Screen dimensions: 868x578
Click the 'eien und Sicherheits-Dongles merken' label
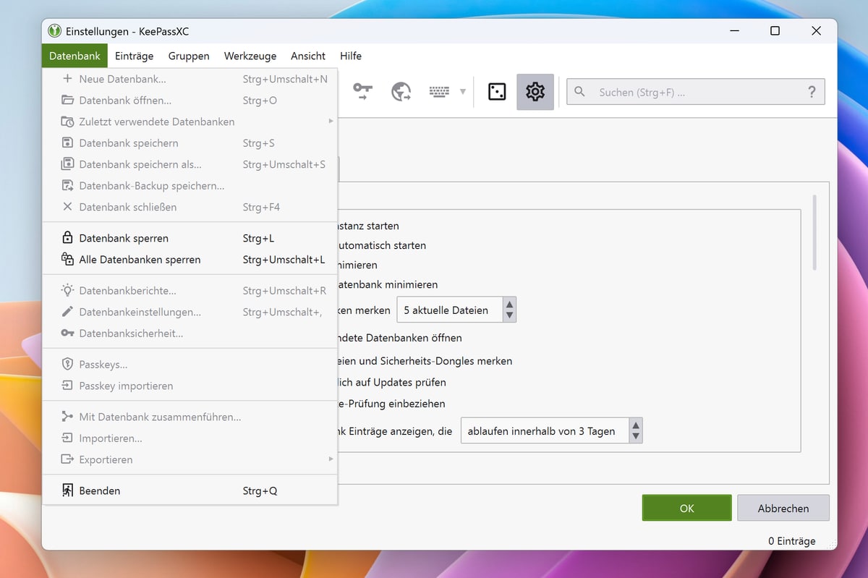click(x=425, y=361)
